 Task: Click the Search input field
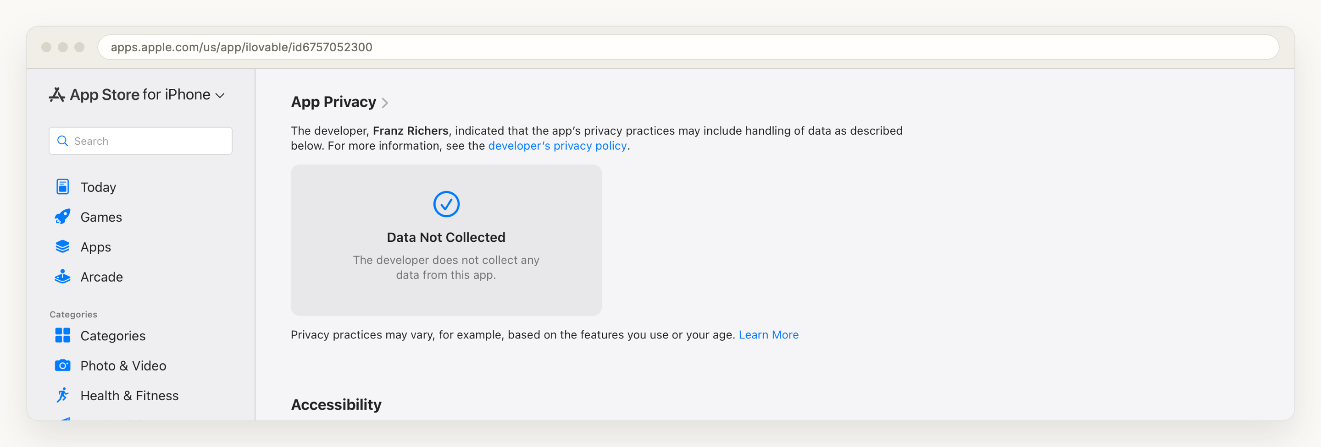tap(140, 141)
